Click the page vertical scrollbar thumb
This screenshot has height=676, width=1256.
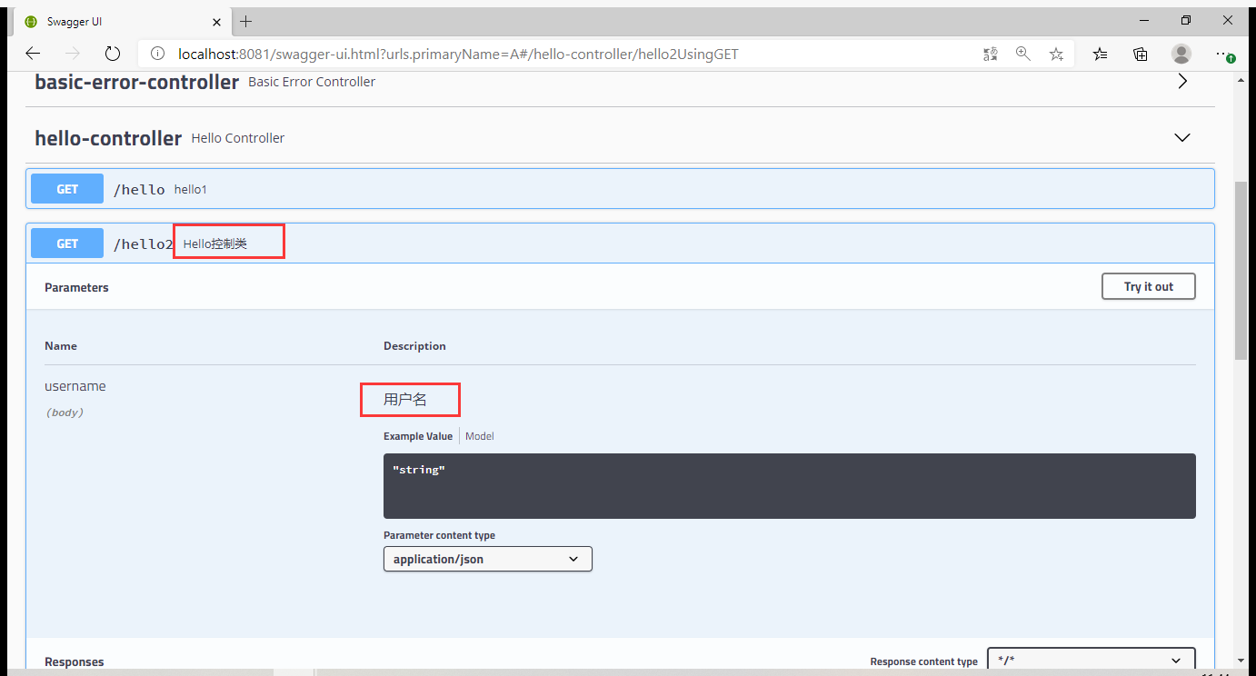[x=1241, y=270]
